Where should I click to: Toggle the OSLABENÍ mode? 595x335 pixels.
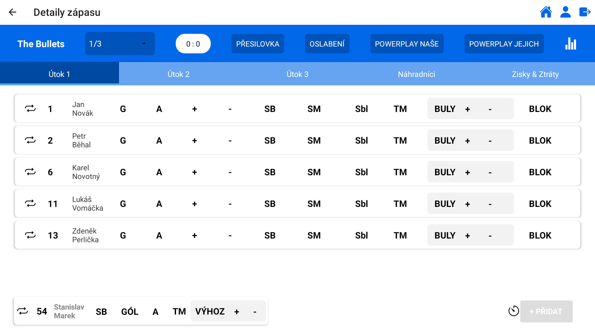[327, 44]
